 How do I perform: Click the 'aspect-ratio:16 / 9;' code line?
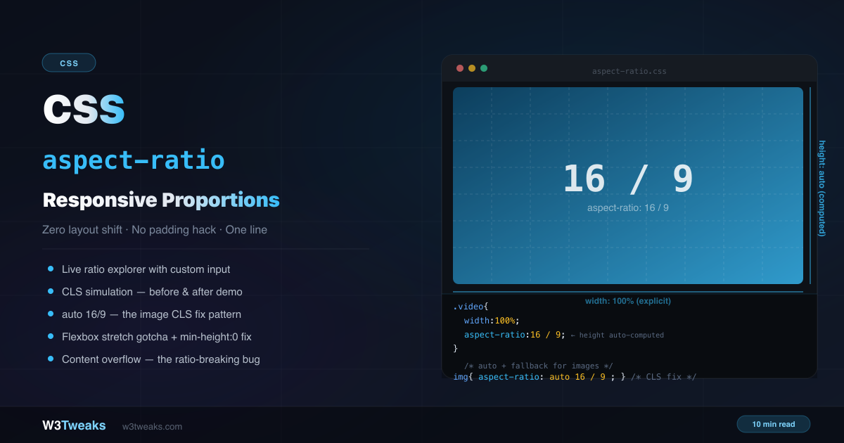pos(515,335)
